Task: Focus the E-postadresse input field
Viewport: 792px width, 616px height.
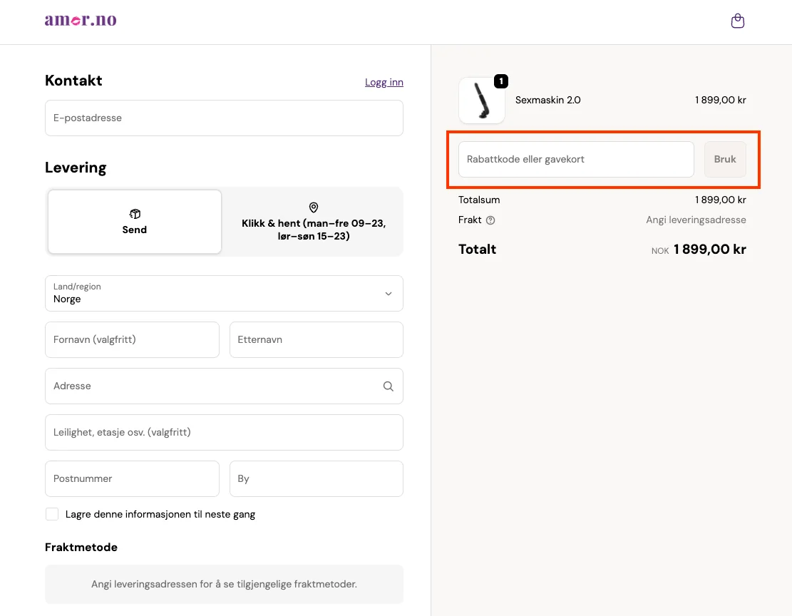Action: [224, 118]
